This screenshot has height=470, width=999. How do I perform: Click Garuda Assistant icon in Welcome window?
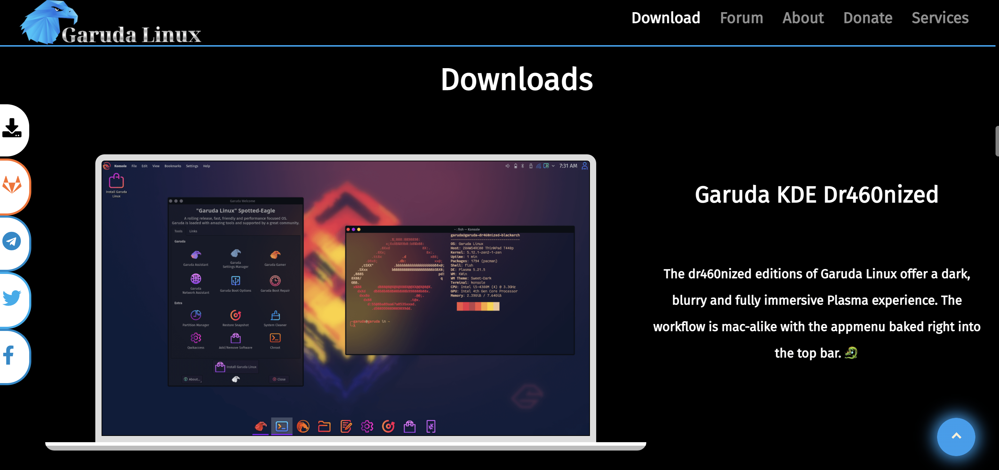tap(196, 254)
